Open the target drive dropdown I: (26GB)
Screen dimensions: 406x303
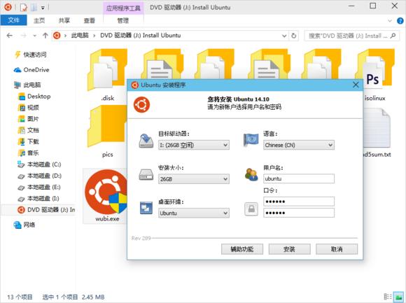194,145
